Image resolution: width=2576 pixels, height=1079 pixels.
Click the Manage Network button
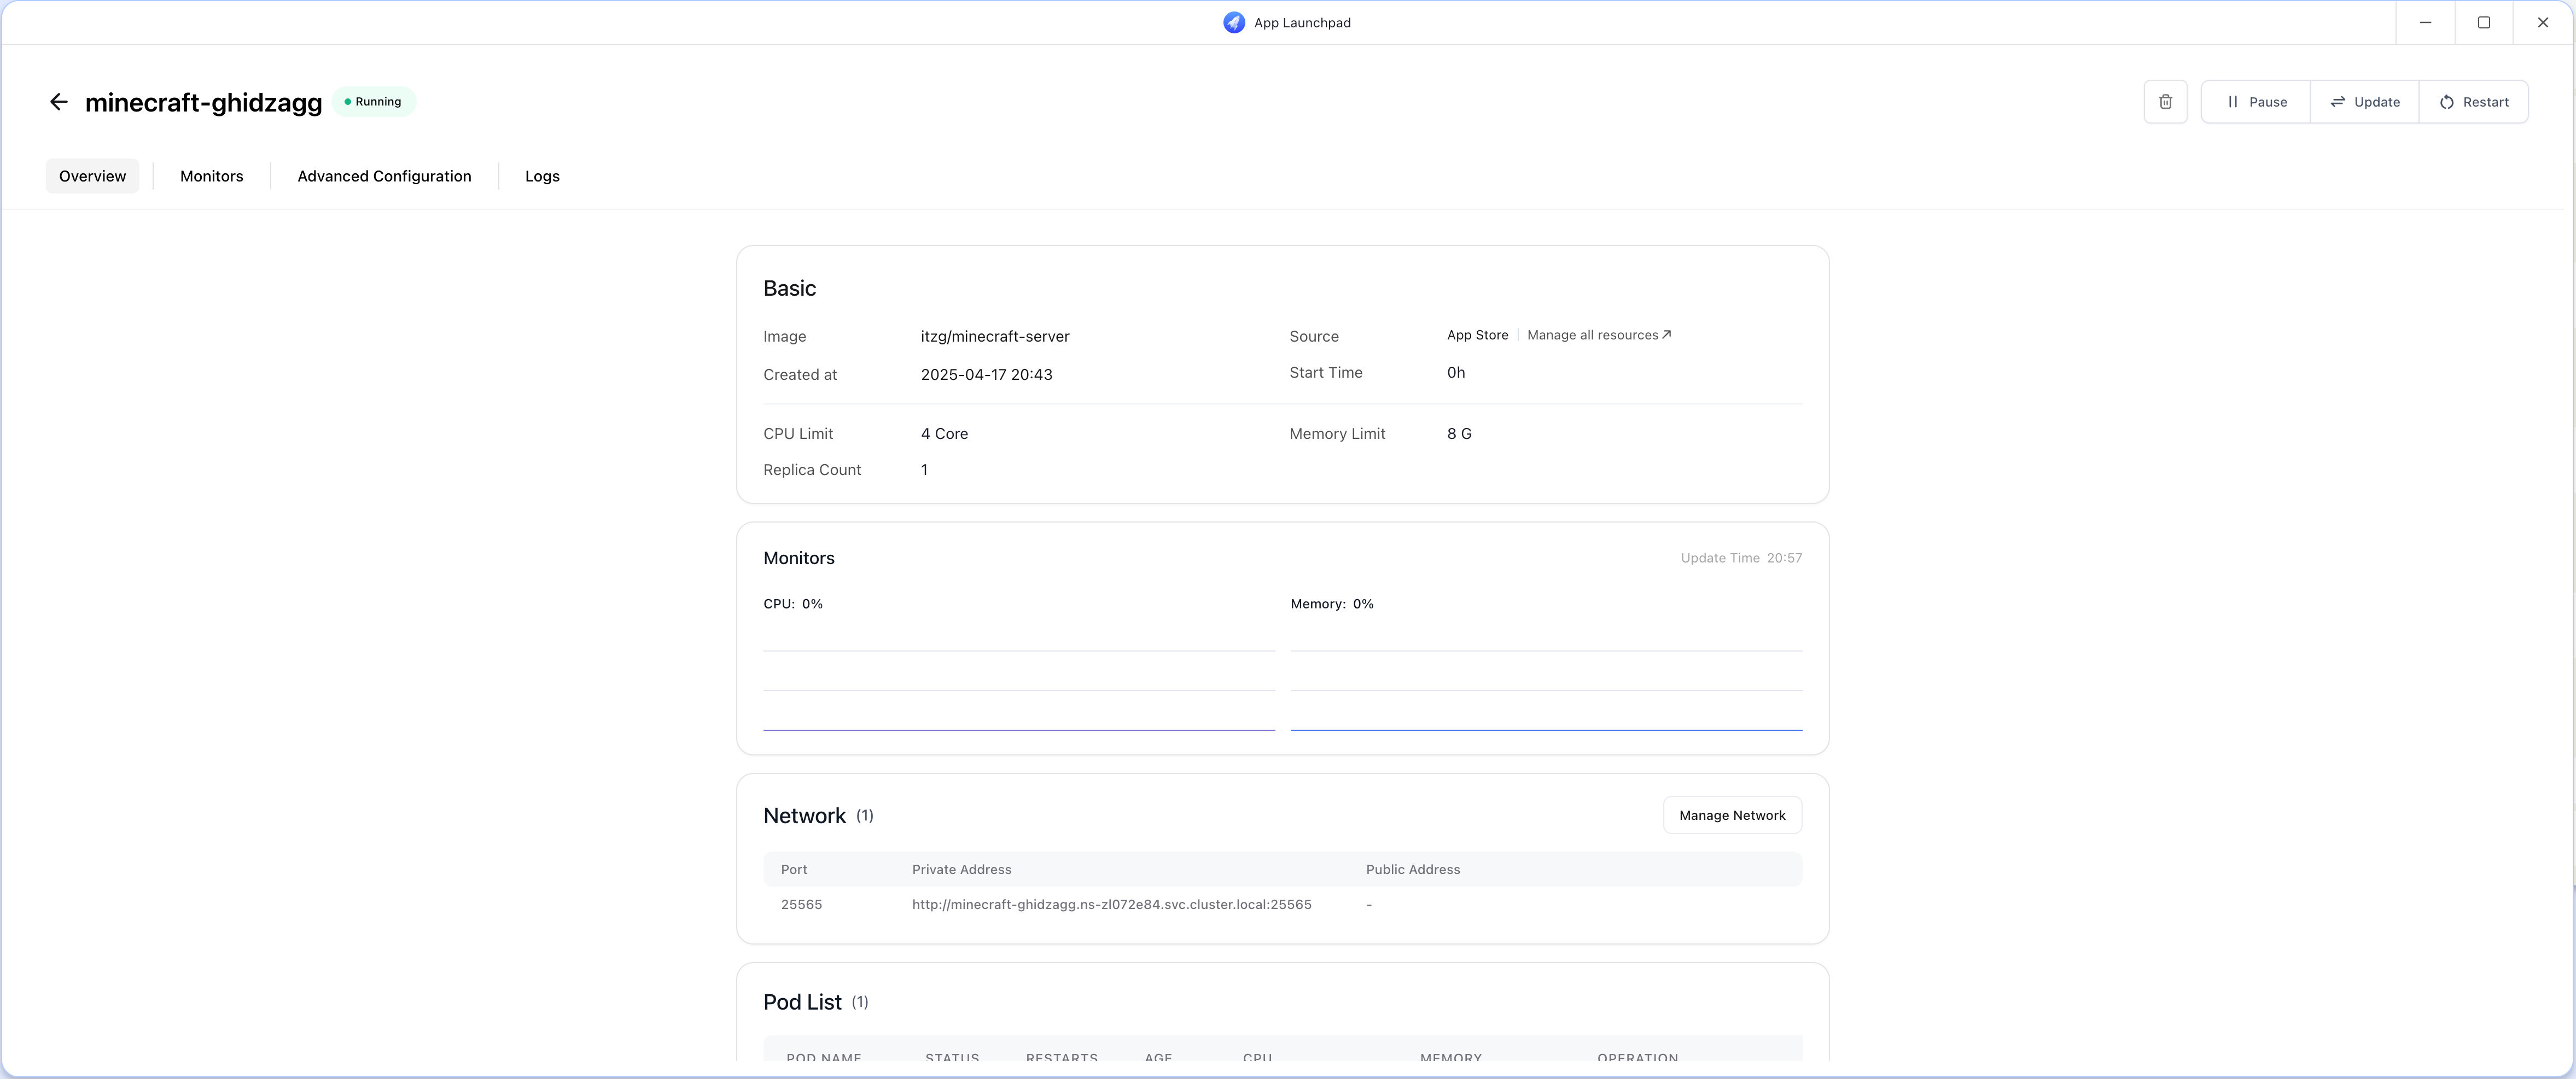click(1731, 815)
